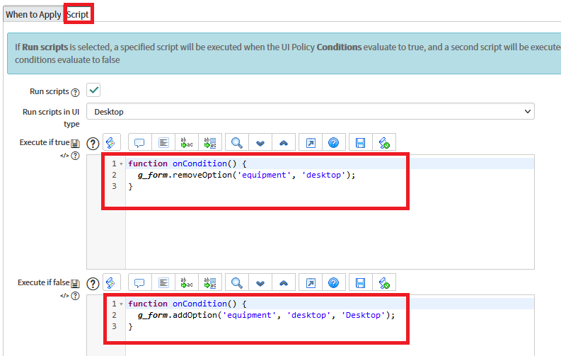Click the Run scripts in UI type label
The image size is (561, 356).
click(51, 117)
